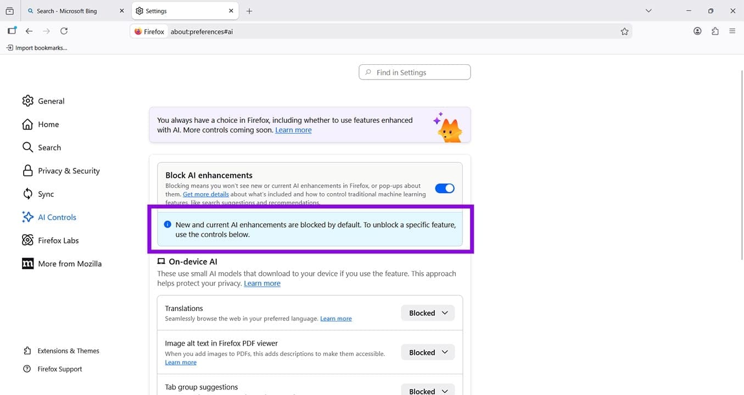Open the Firefox View icon in tab strip
Viewport: 744px width, 395px height.
(x=9, y=11)
